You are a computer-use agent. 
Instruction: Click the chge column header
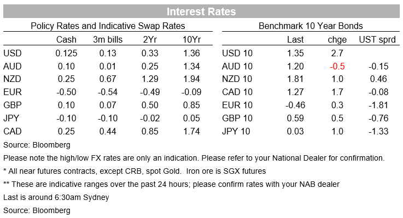[337, 39]
